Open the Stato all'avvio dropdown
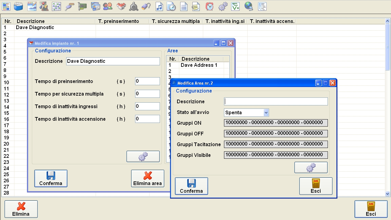391x220 pixels. point(266,113)
